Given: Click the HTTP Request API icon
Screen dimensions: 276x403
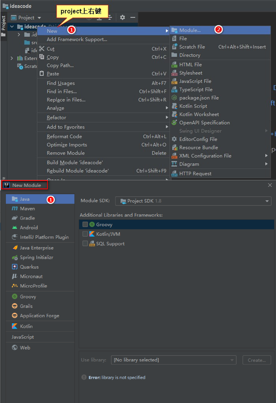Looking at the screenshot, I should [x=174, y=173].
